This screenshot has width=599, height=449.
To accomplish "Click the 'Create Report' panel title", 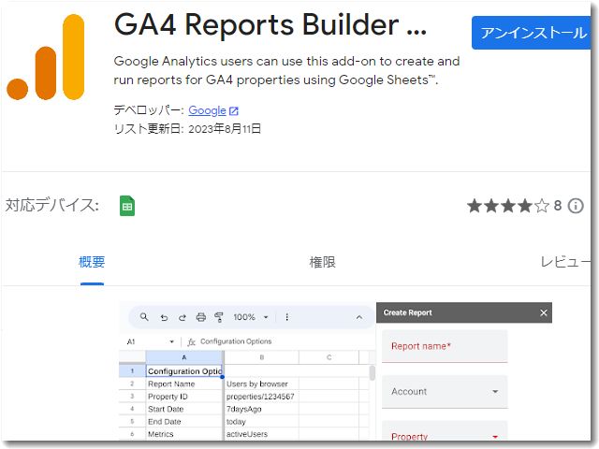I will pyautogui.click(x=408, y=312).
